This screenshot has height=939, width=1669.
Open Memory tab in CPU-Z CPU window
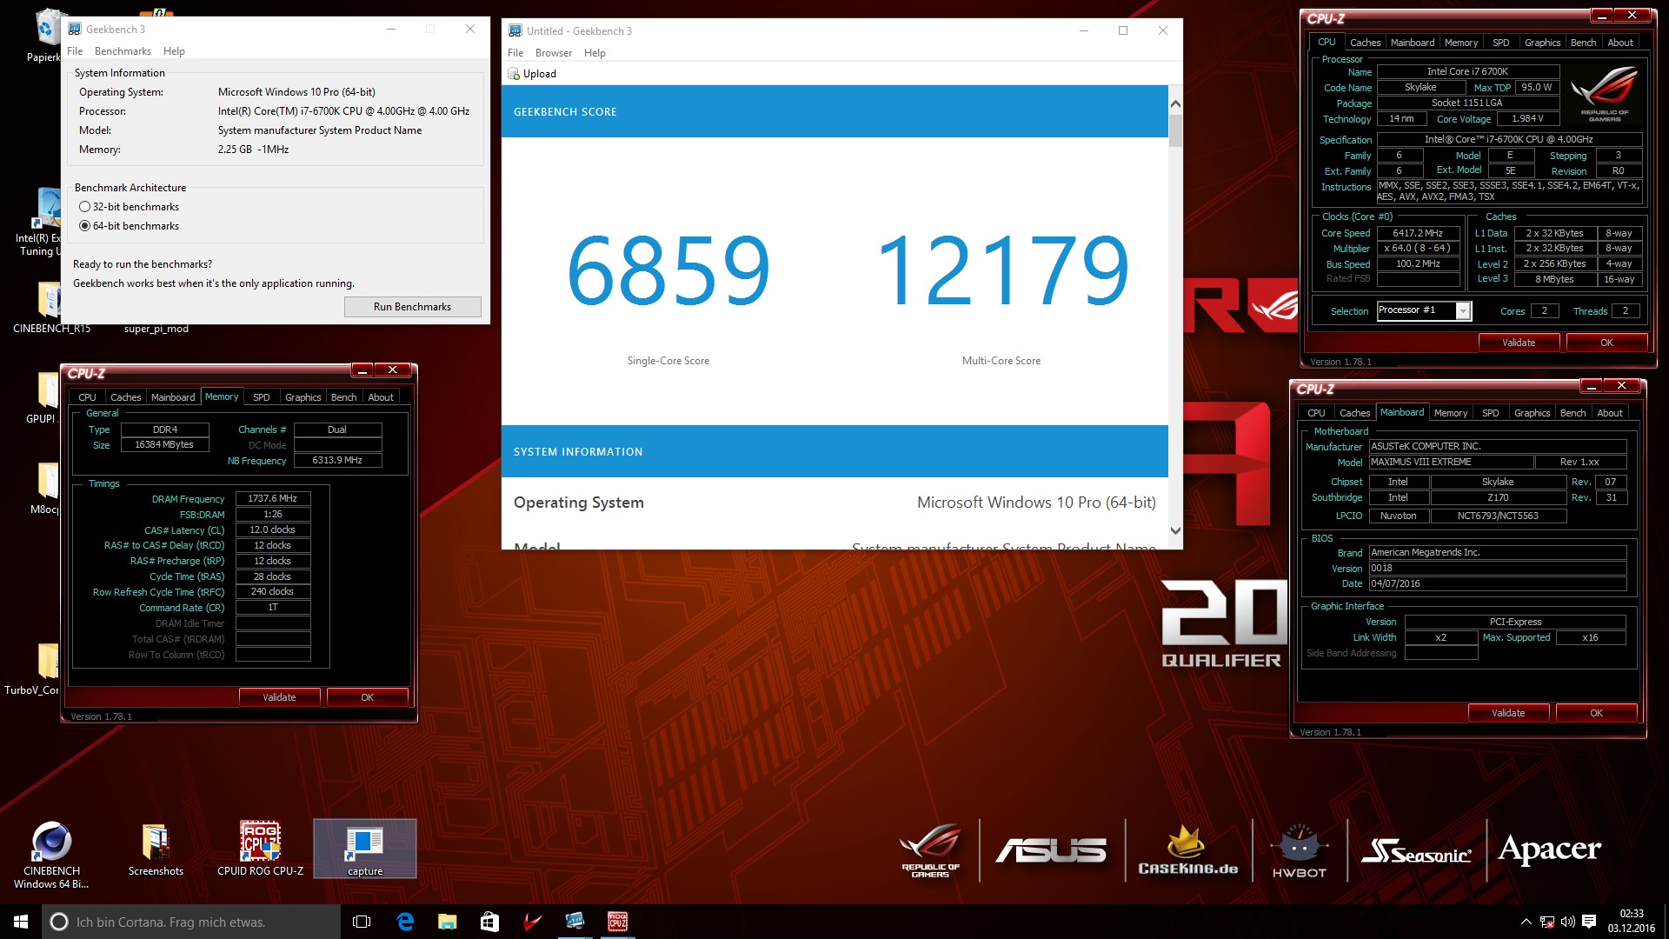click(x=1460, y=43)
